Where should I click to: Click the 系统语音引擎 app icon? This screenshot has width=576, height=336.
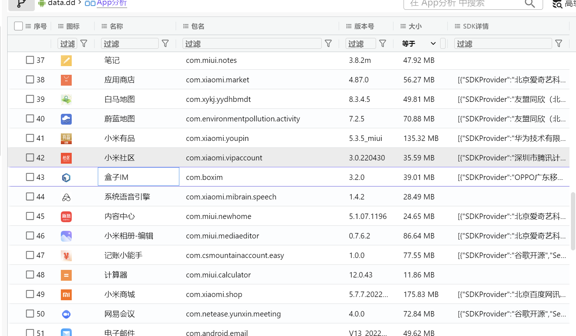[x=66, y=197]
